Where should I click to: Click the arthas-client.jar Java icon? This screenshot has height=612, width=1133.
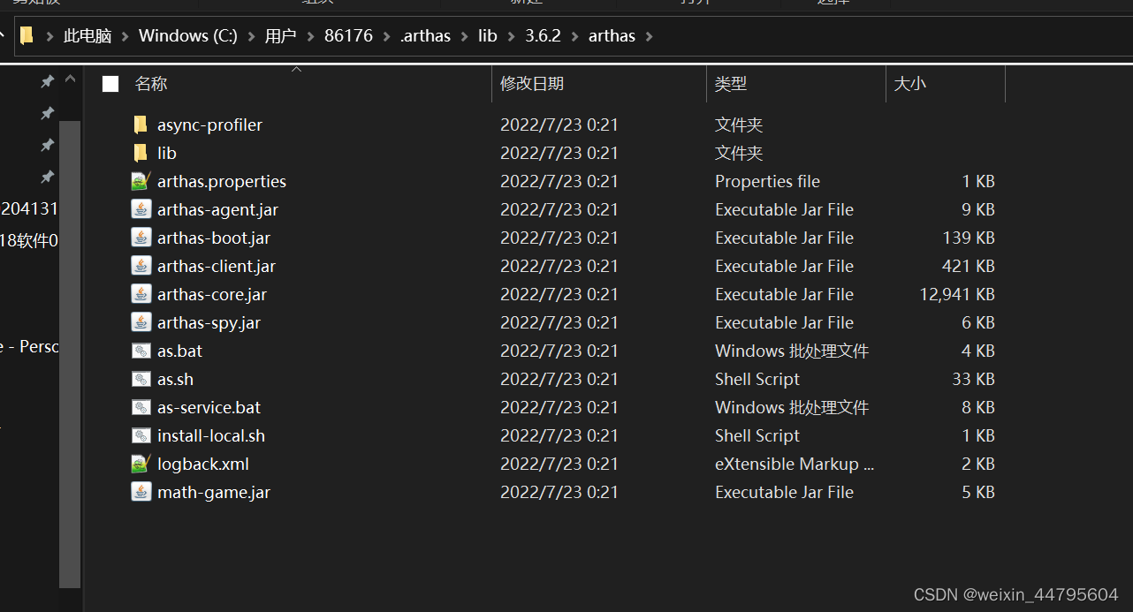click(x=141, y=266)
